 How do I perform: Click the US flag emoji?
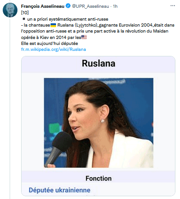coord(84,37)
